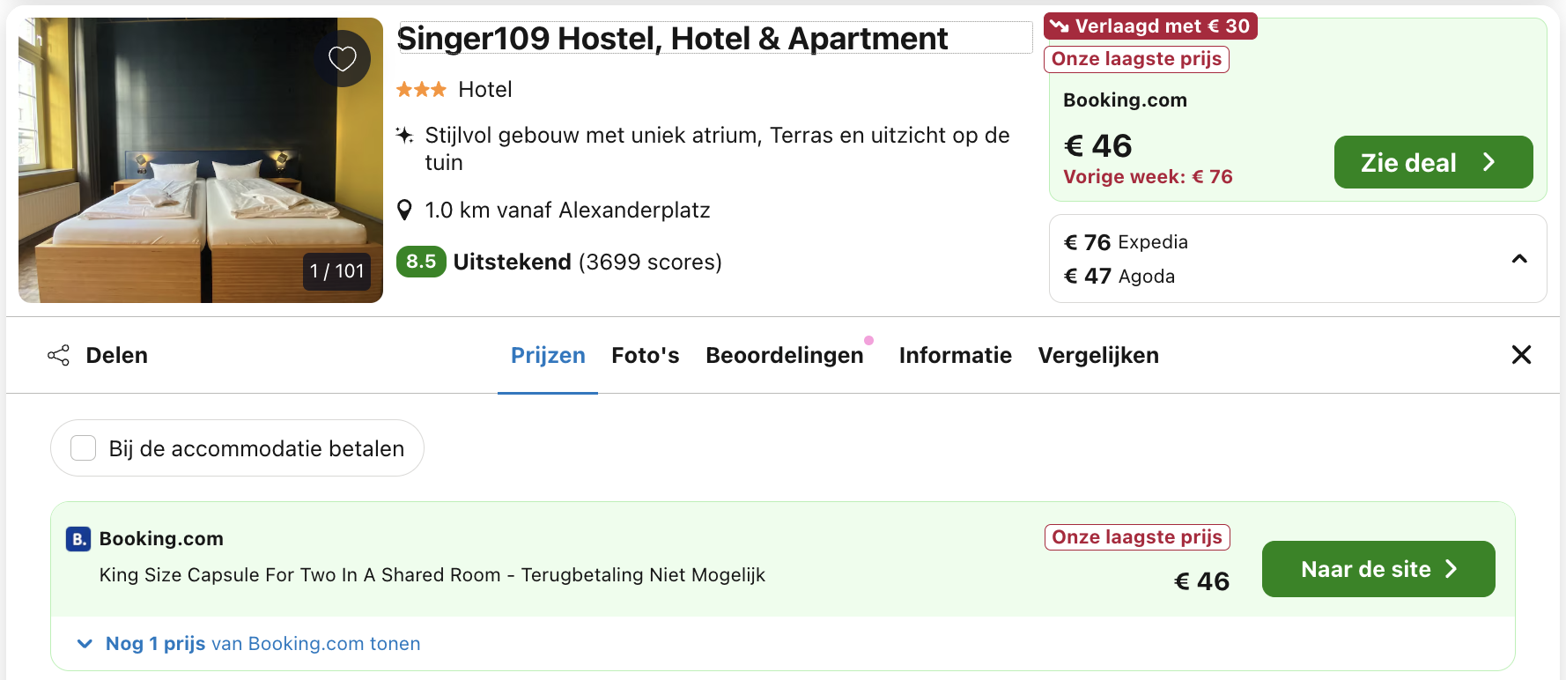Collapse the Expedia and Agoda price list
This screenshot has width=1566, height=680.
(1518, 258)
